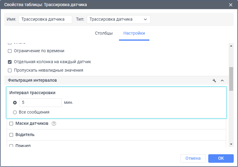The image size is (238, 167).
Task: Uncheck Отдельная колонка на каждый датчик
Action: coord(10,62)
